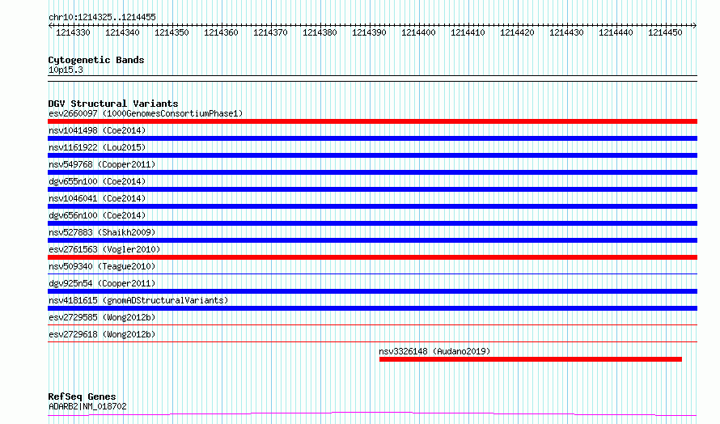
Task: Open variant dgv655n100 (Coe2014) label
Action: 97,181
